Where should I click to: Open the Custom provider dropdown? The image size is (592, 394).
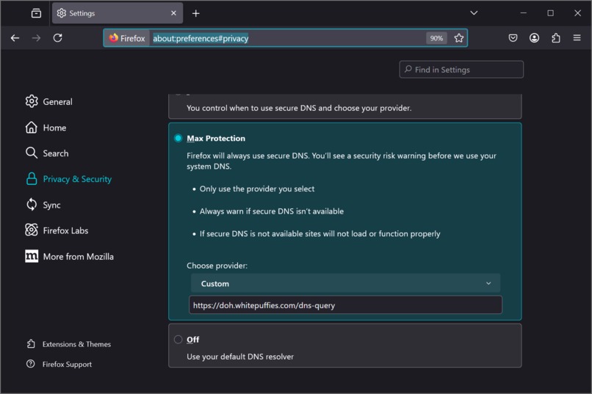point(345,283)
